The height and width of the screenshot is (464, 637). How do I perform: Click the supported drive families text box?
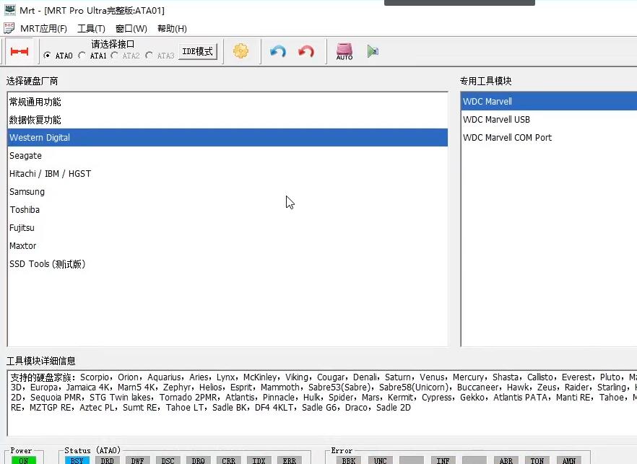(x=322, y=403)
